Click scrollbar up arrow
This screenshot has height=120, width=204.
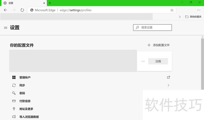202,37
